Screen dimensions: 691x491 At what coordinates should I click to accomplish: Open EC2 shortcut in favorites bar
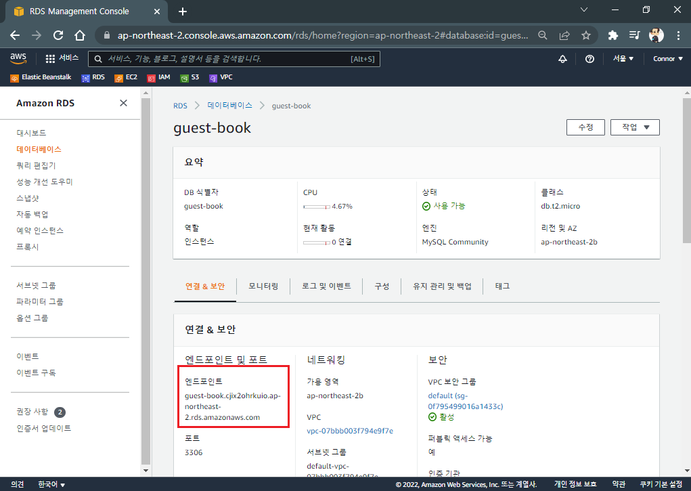point(126,77)
